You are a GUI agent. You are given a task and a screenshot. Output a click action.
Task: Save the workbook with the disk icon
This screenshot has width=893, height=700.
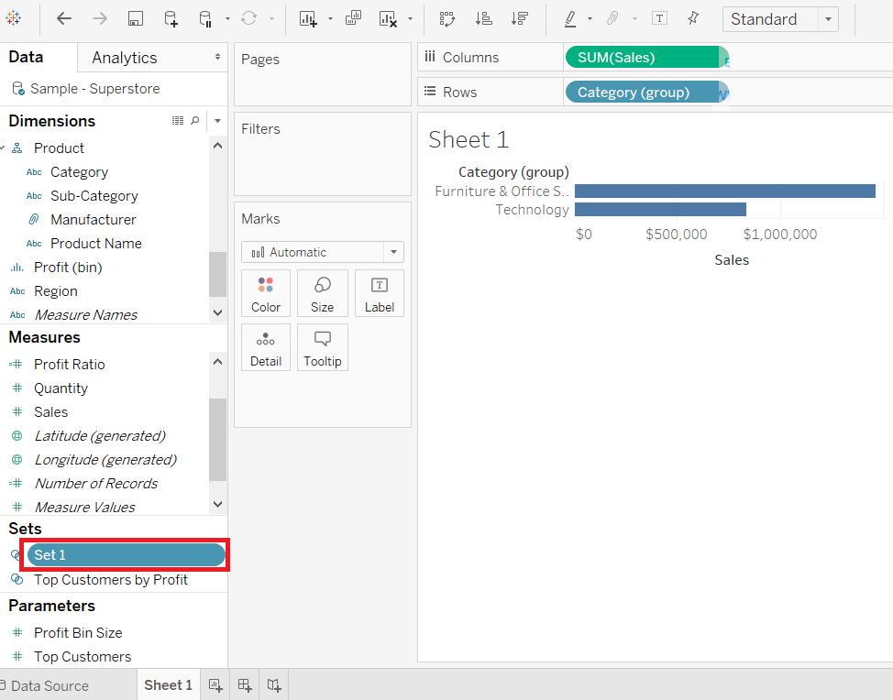coord(135,18)
